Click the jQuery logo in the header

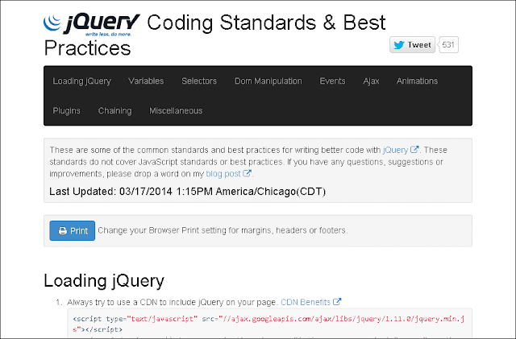92,24
